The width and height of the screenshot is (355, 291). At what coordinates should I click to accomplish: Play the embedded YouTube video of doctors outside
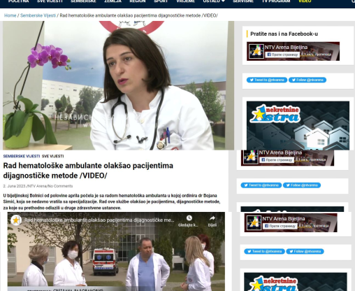tap(116, 252)
